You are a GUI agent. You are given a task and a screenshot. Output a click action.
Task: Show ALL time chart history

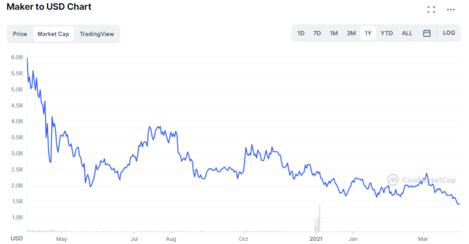point(407,33)
